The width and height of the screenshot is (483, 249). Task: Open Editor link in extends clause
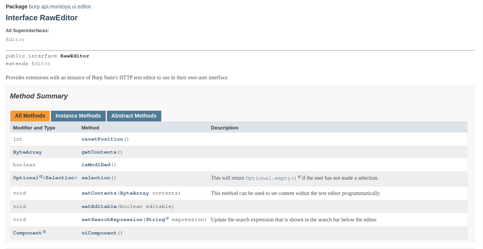coord(41,64)
